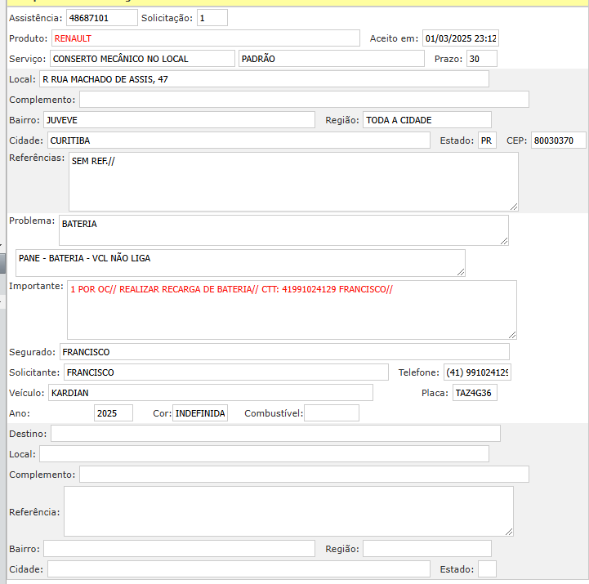Click the Região field TODA A CIDADE
This screenshot has width=589, height=584.
(426, 120)
